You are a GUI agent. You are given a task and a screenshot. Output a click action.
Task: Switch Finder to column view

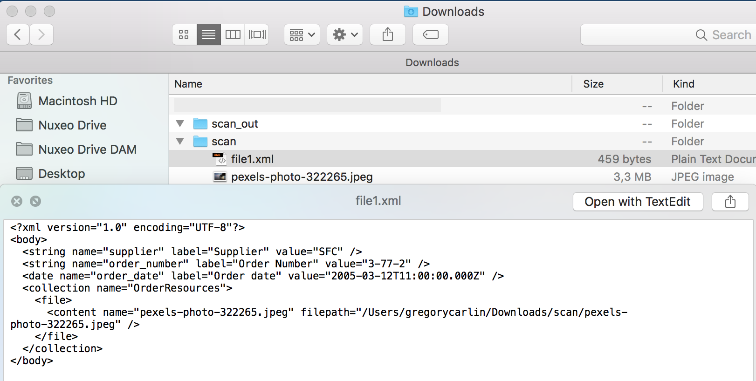point(233,34)
